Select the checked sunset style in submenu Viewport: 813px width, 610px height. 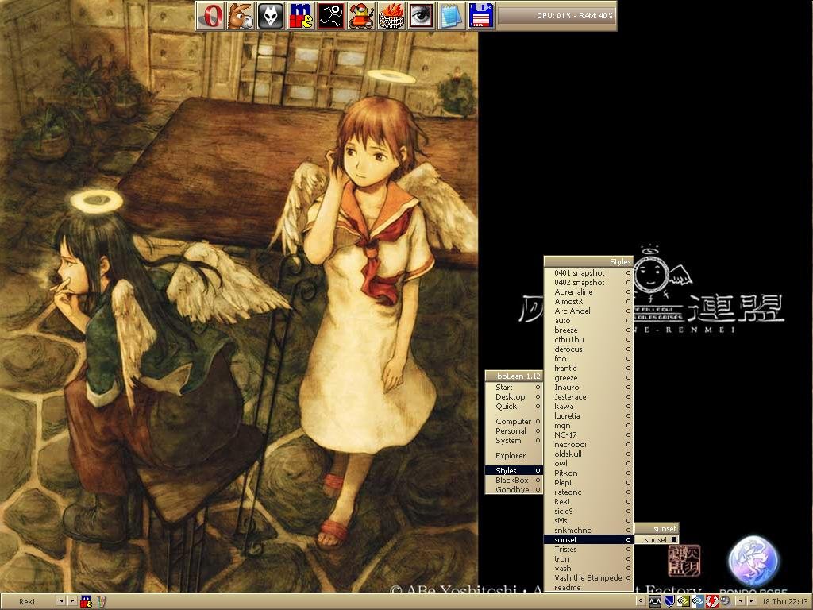tap(657, 539)
